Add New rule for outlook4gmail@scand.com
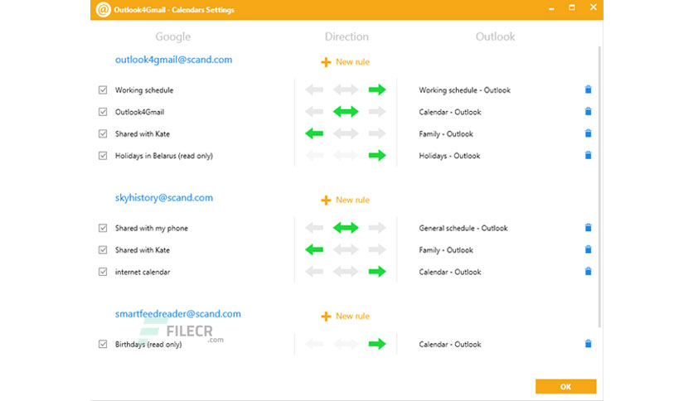Image resolution: width=693 pixels, height=401 pixels. point(345,62)
